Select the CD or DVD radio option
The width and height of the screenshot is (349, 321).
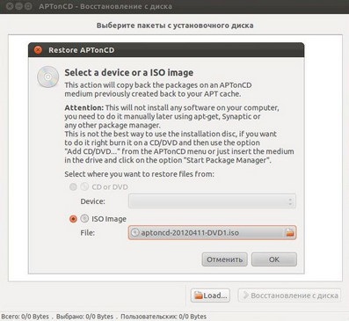point(73,186)
